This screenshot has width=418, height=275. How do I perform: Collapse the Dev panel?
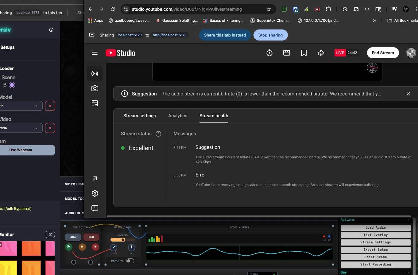(x=408, y=273)
